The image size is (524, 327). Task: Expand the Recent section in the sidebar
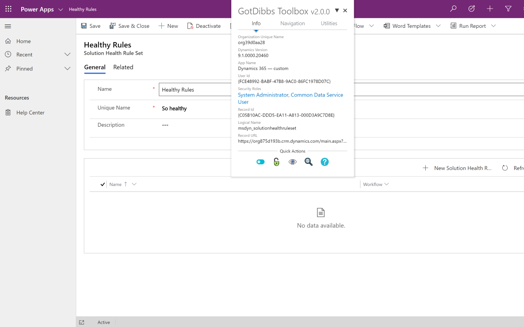click(x=68, y=54)
